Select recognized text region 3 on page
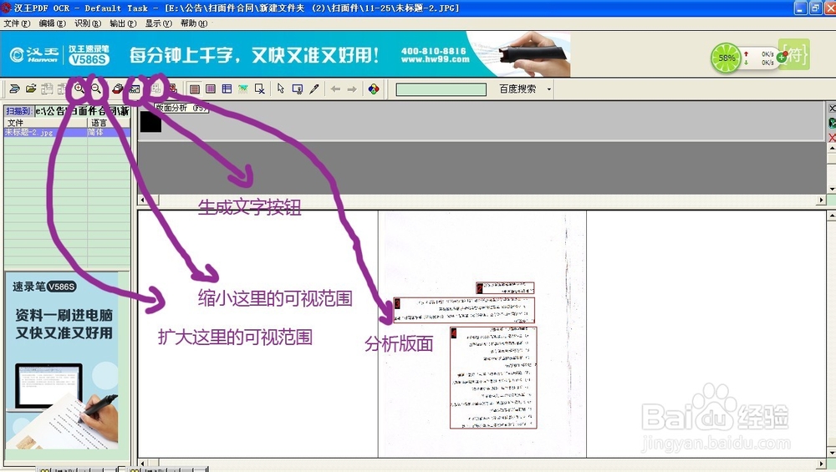Viewport: 836px width, 472px height. pos(464,311)
